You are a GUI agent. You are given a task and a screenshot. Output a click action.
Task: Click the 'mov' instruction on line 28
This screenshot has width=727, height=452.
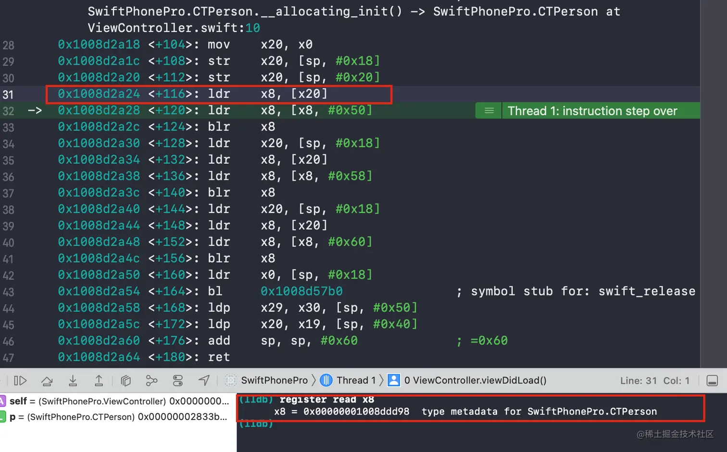click(219, 45)
